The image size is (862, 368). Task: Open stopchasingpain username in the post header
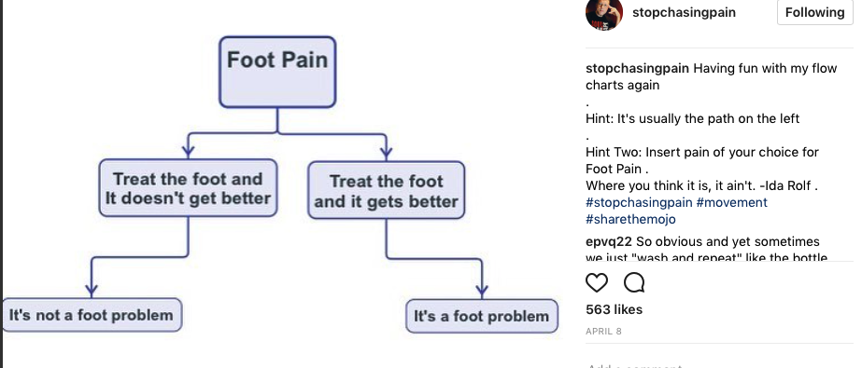684,13
